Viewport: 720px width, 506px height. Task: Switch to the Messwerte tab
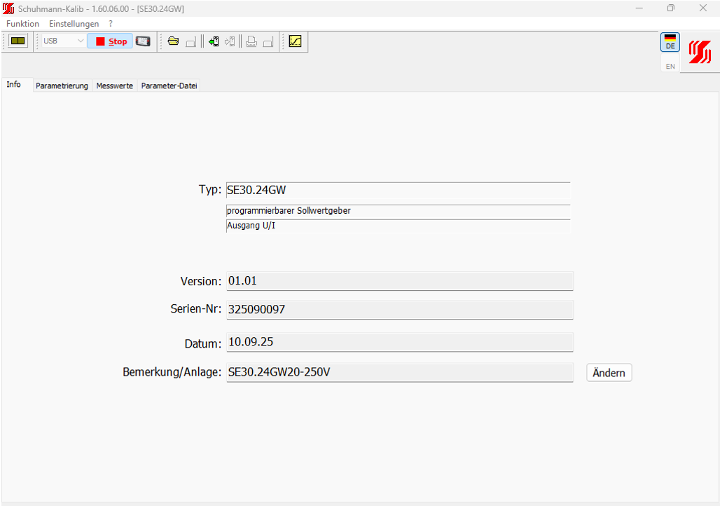115,86
